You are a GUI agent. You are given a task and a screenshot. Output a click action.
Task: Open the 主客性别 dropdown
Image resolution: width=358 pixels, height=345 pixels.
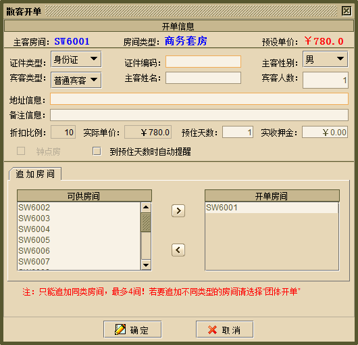pyautogui.click(x=326, y=60)
